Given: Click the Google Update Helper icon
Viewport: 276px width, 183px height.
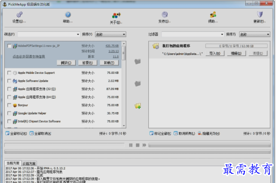Looking at the screenshot, I should [x=15, y=113].
